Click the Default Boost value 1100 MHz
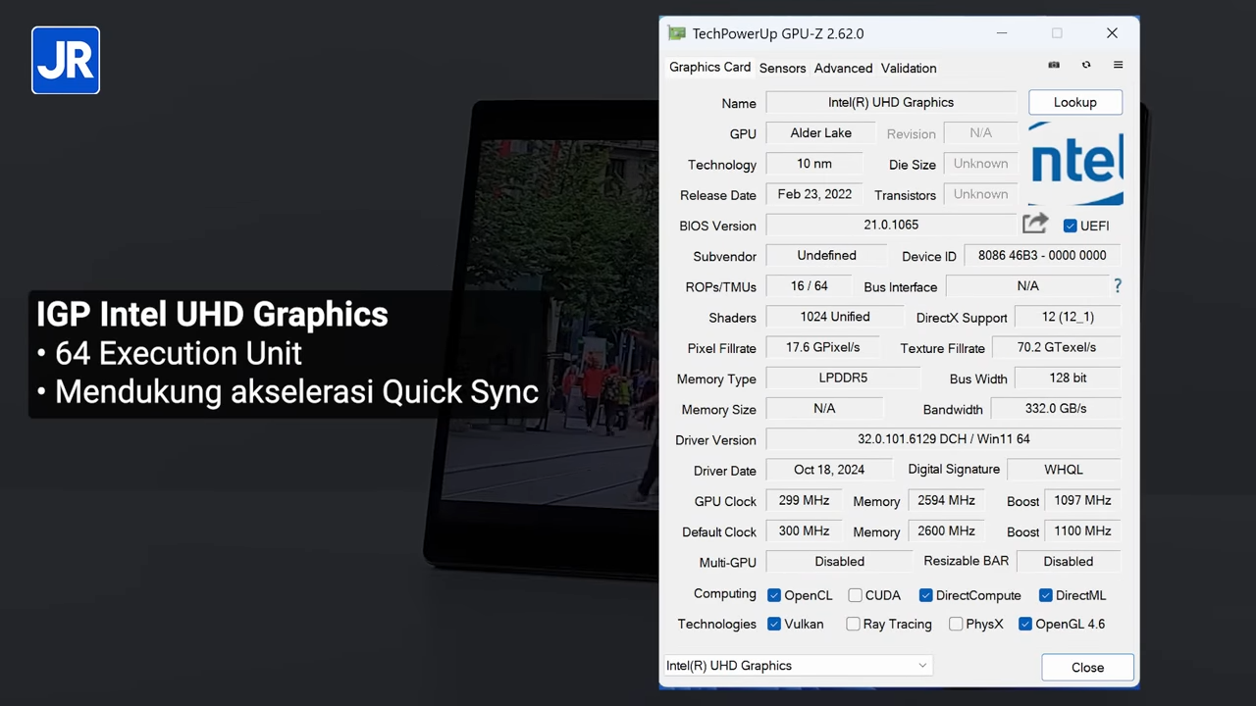Image resolution: width=1256 pixels, height=706 pixels. pos(1082,530)
